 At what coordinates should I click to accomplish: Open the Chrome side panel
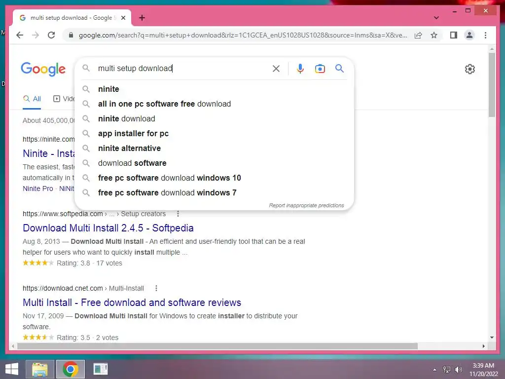[454, 35]
